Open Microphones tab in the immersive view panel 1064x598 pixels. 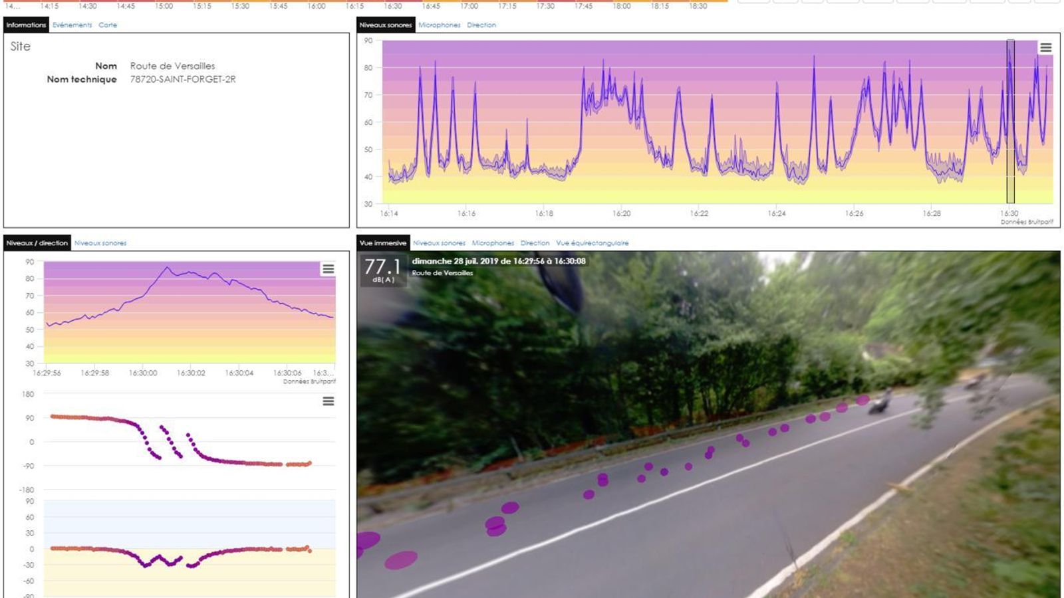coord(493,243)
